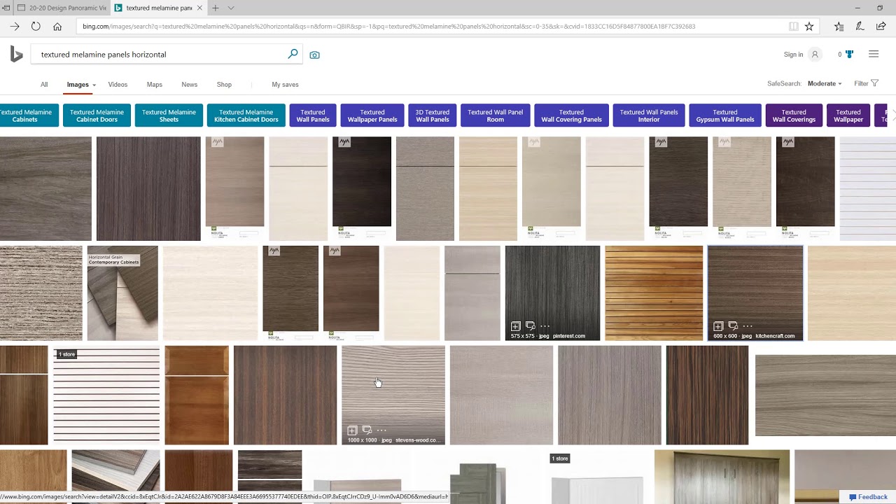Select the 3D Textured Wall Panels chip
The width and height of the screenshot is (896, 504).
coord(433,115)
